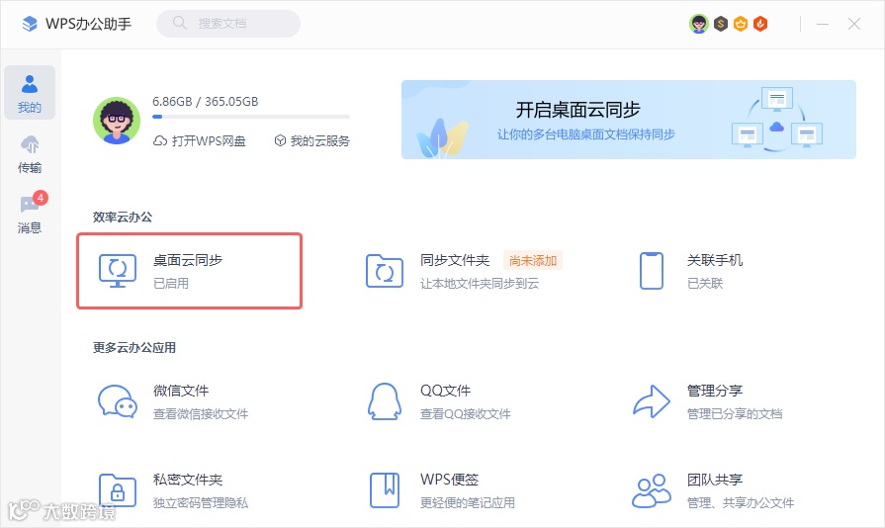
Task: Click the orange crown membership badge
Action: click(x=741, y=24)
